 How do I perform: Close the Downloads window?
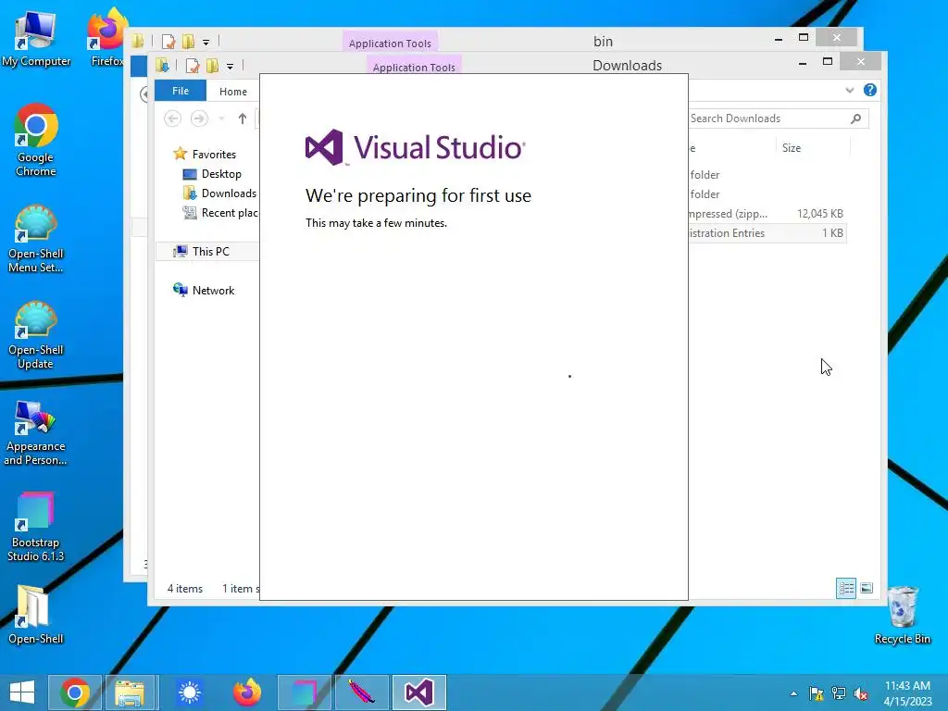click(861, 62)
